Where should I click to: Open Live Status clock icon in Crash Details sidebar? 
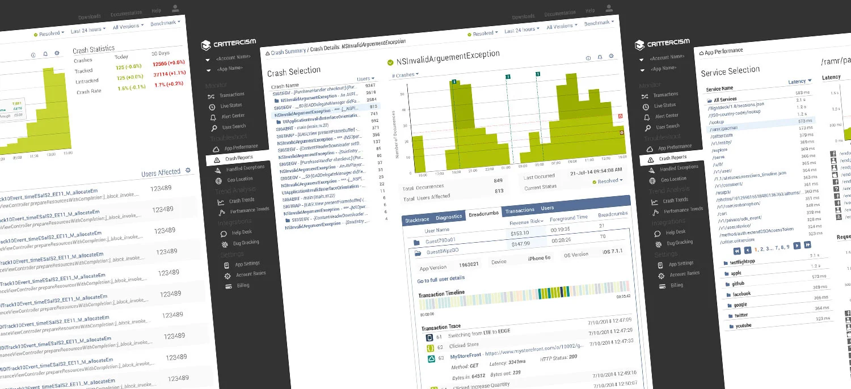click(x=212, y=107)
